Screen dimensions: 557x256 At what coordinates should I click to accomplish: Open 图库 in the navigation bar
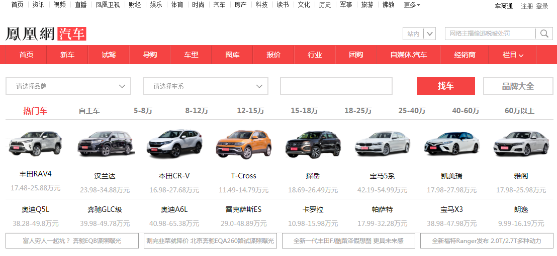(x=232, y=55)
